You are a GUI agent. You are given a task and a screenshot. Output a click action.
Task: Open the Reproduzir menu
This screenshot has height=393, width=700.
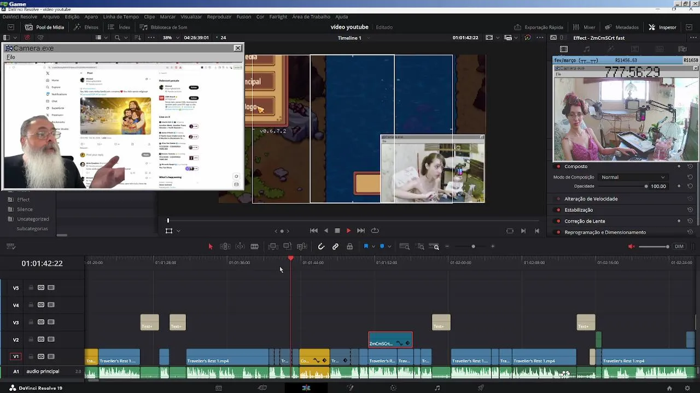(219, 17)
